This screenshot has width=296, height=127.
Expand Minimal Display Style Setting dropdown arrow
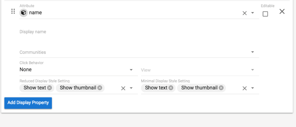point(253,88)
